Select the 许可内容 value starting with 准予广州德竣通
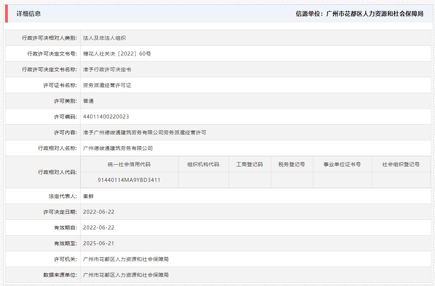Viewport: 435px width, 286px height. (145, 132)
